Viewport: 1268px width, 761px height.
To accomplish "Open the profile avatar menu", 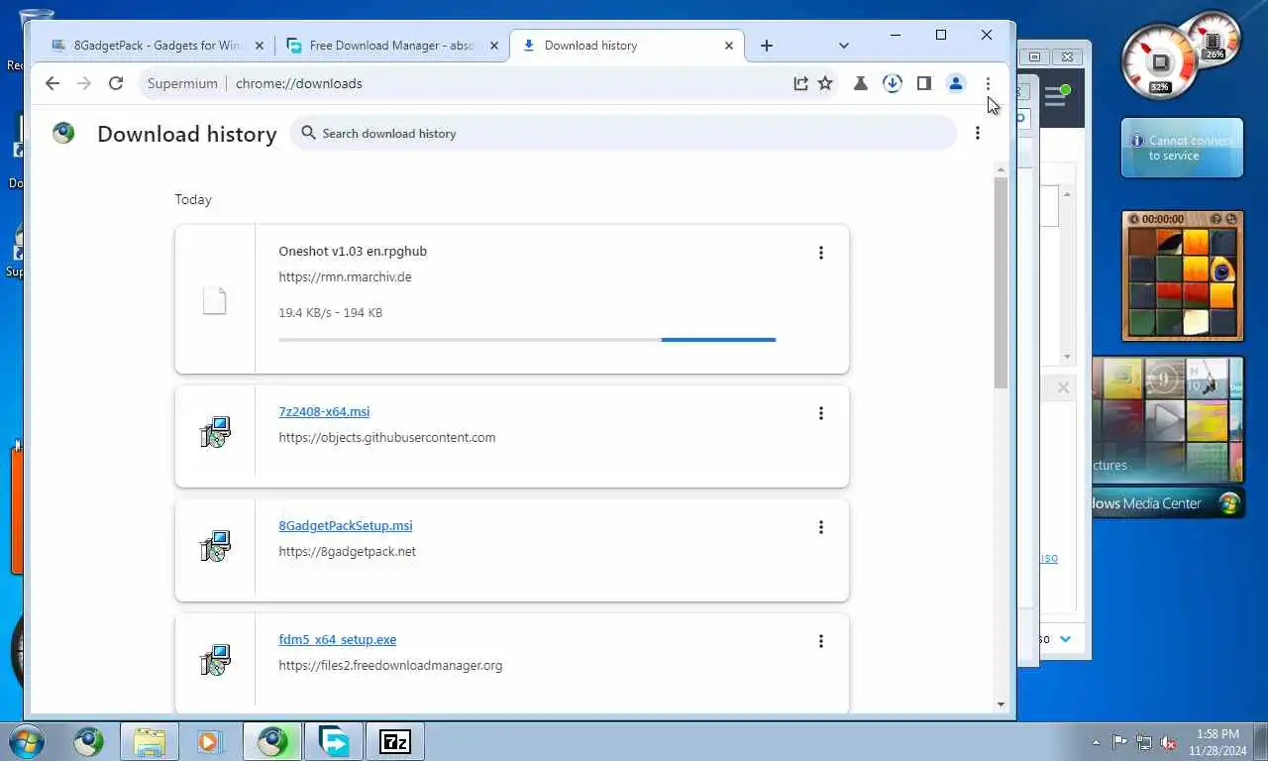I will 956,83.
